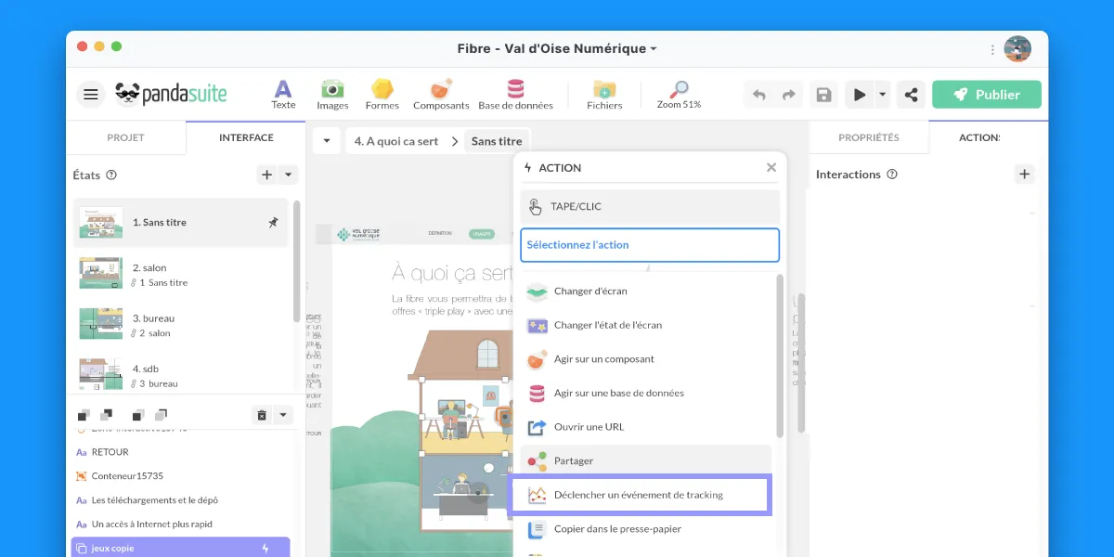Image resolution: width=1114 pixels, height=557 pixels.
Task: Open the Fichiers folder icon
Action: 604,94
